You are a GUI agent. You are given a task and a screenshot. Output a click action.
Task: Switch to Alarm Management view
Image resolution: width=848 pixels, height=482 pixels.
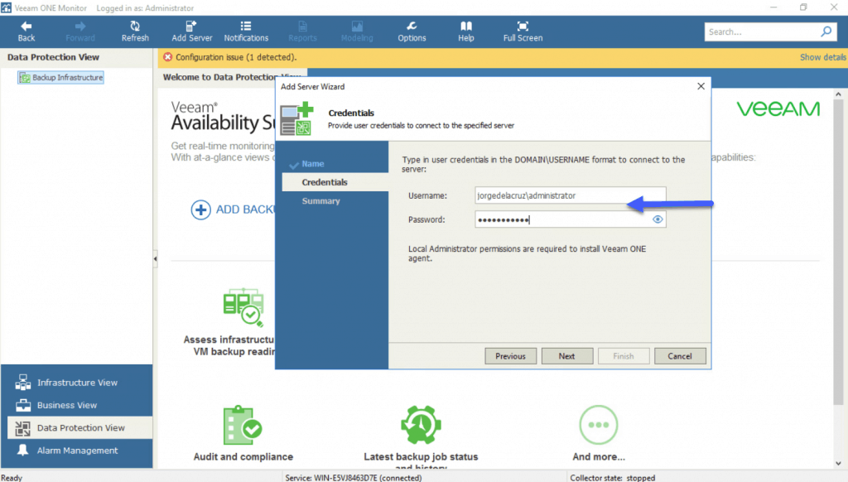click(77, 451)
